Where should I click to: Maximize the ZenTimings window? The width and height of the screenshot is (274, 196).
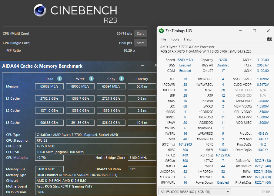(x=254, y=31)
